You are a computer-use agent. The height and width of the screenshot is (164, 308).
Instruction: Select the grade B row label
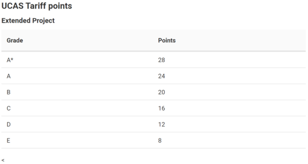[x=9, y=92]
